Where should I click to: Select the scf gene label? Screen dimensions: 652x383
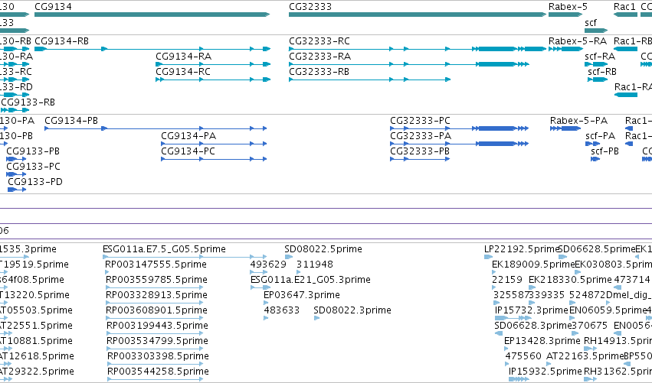click(591, 22)
